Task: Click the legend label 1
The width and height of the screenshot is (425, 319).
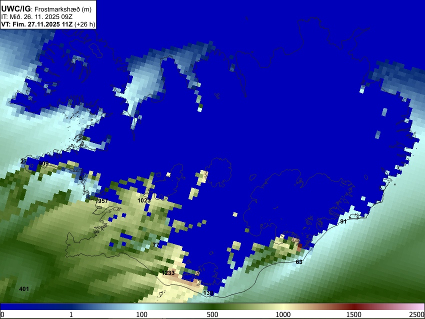Action: (71, 314)
